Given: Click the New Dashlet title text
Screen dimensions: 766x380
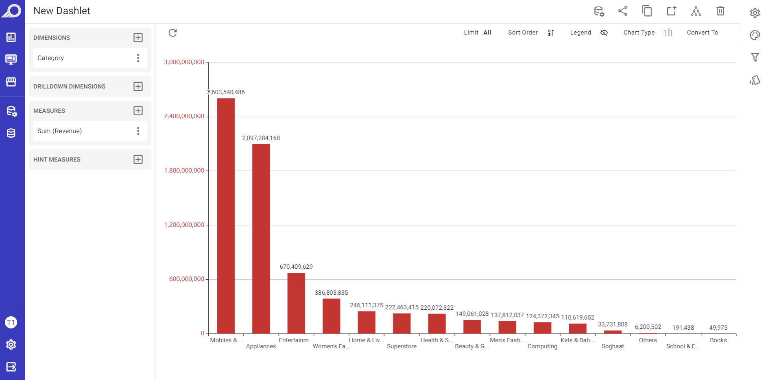Looking at the screenshot, I should pyautogui.click(x=62, y=11).
